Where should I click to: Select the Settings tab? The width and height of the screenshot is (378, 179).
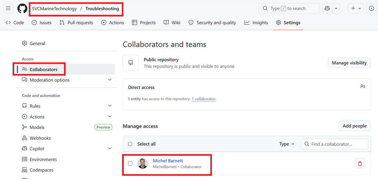tap(288, 23)
